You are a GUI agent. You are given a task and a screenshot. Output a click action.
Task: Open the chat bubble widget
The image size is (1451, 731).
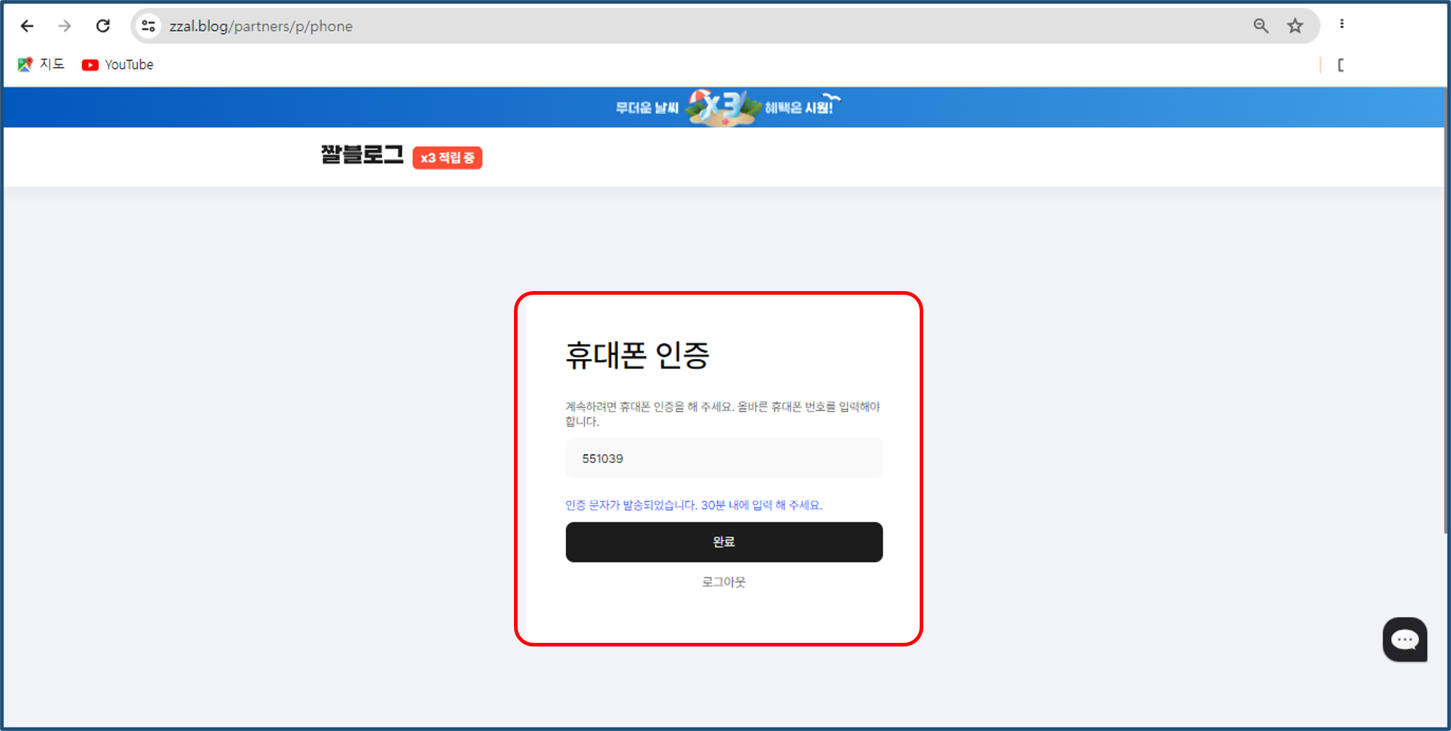click(1404, 639)
